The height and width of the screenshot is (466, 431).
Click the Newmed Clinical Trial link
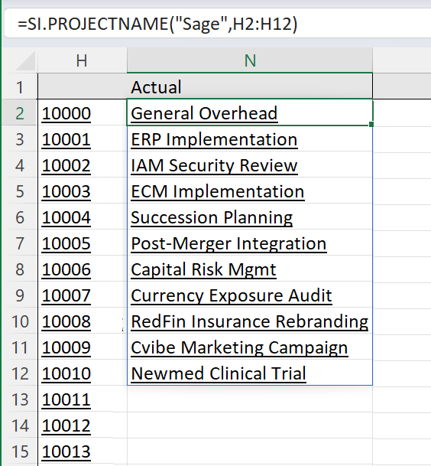[x=219, y=373]
